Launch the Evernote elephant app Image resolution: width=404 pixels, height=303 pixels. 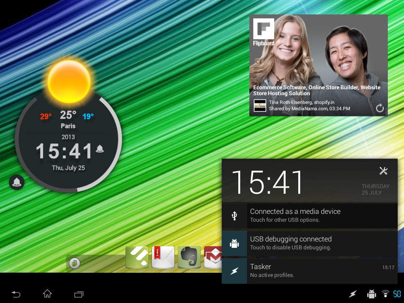[x=189, y=257]
